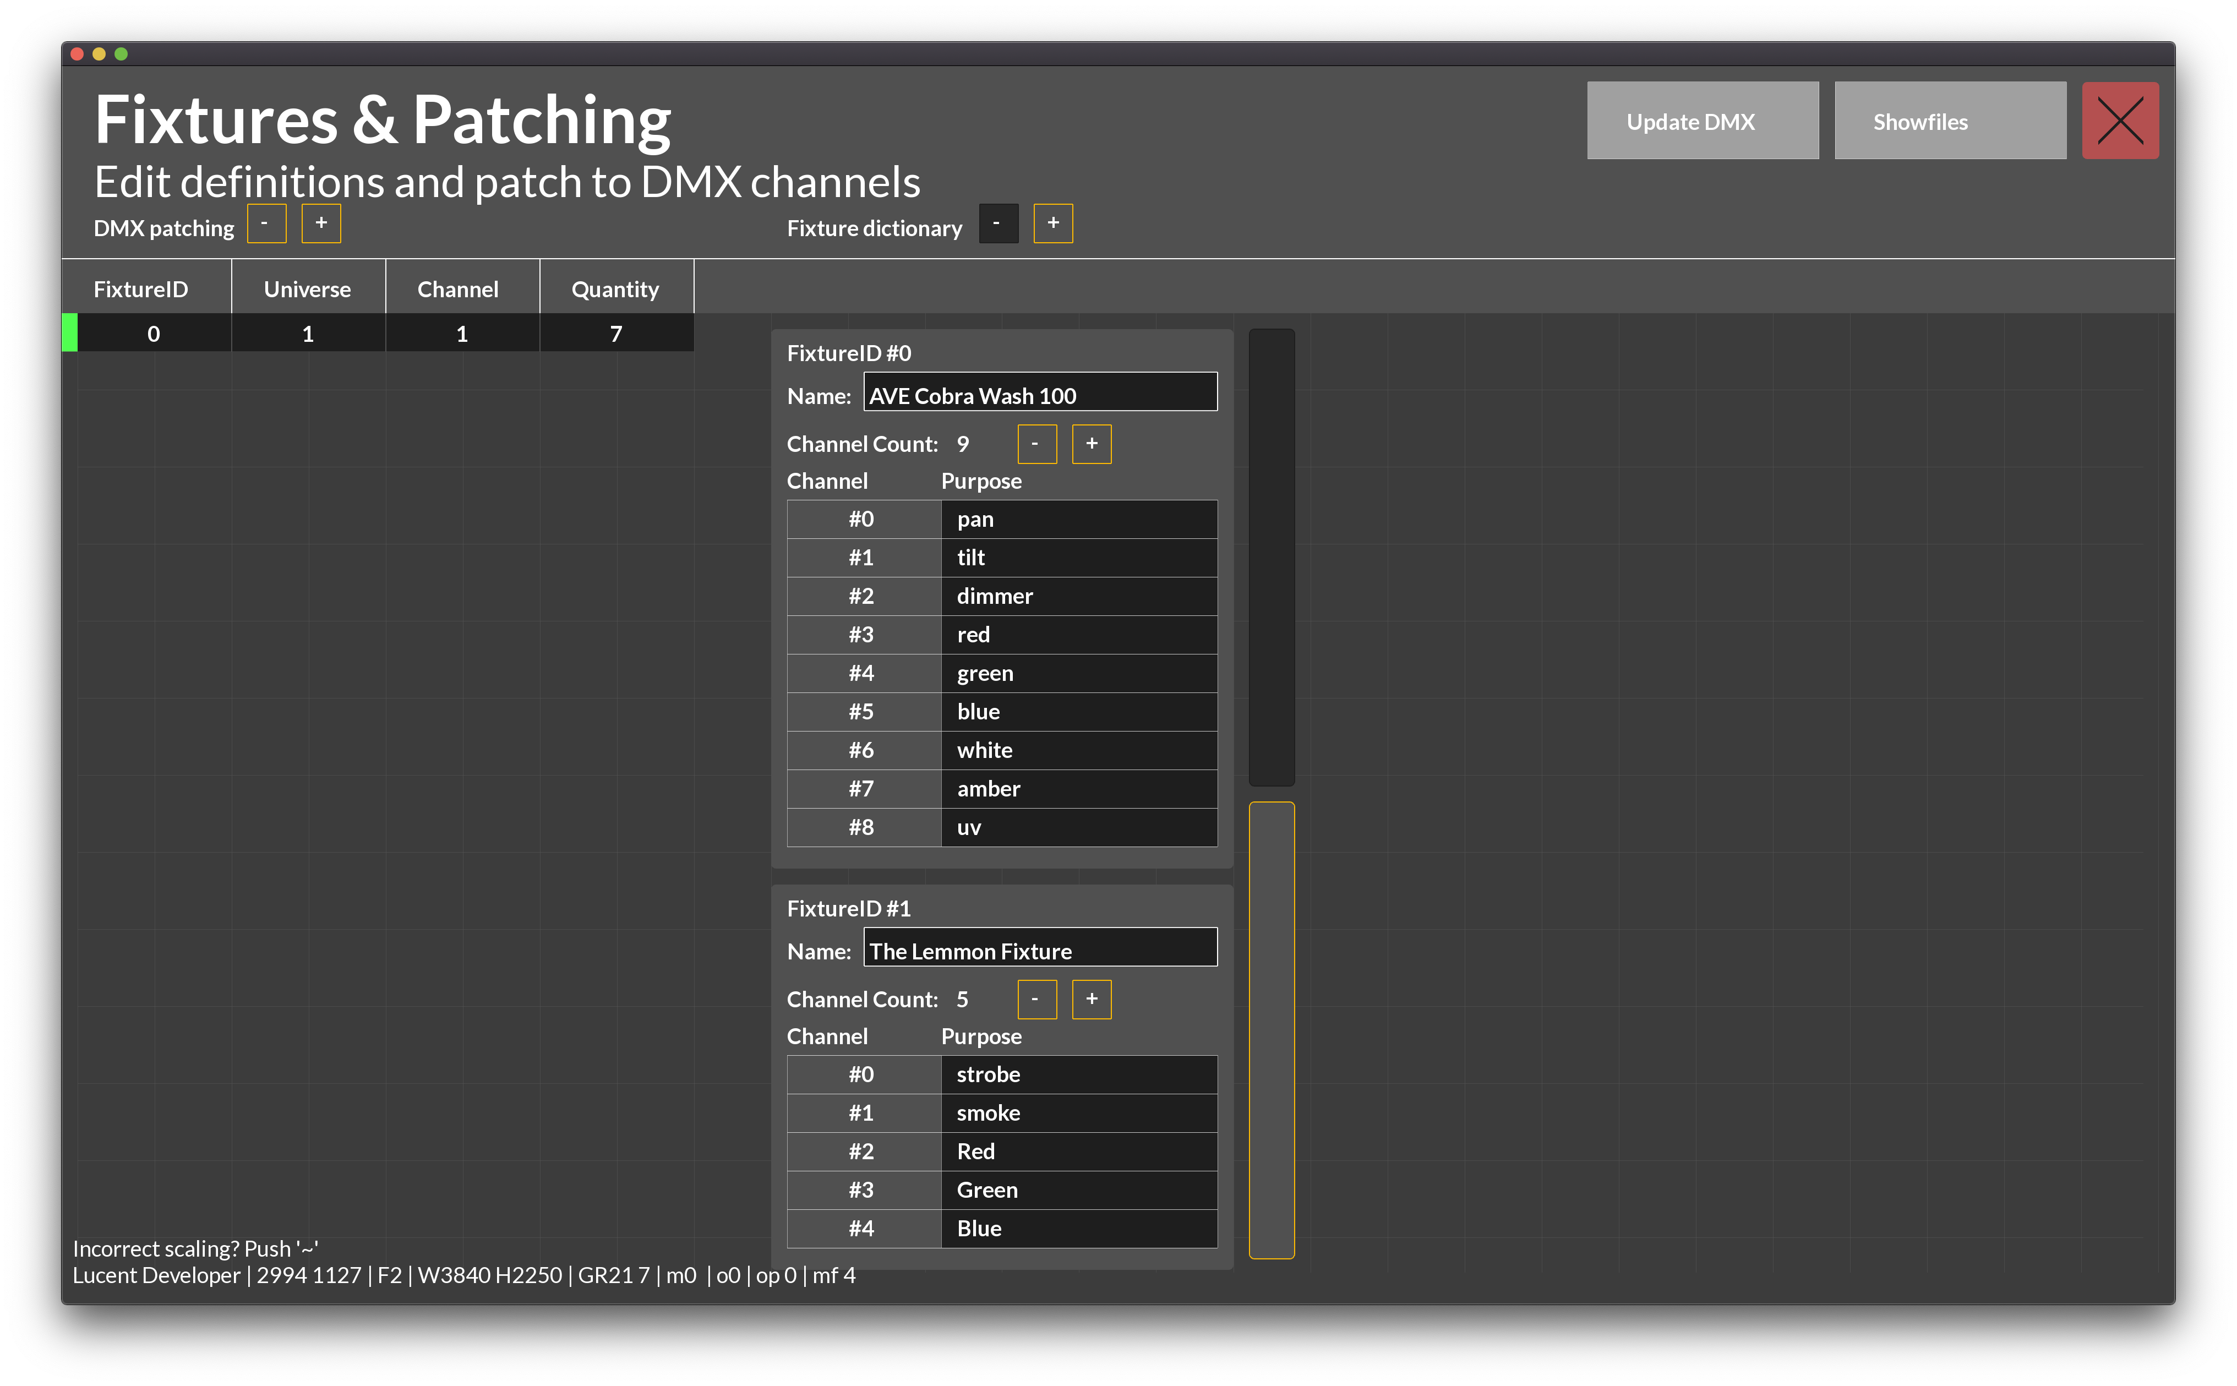Click the Update DMX button
2237x1386 pixels.
click(x=1702, y=121)
